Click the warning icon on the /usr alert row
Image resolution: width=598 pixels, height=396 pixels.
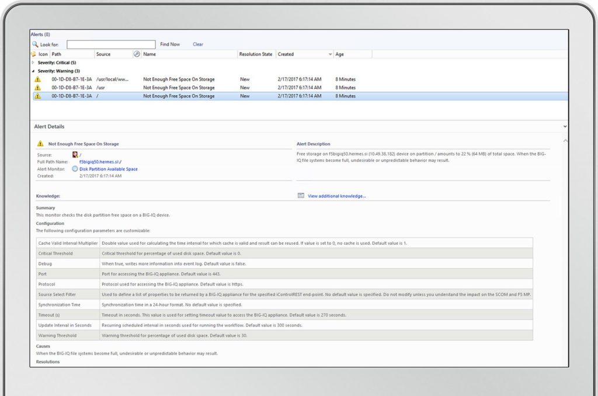pyautogui.click(x=37, y=88)
